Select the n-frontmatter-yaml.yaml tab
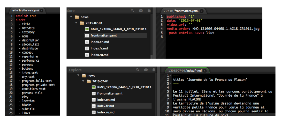 click(x=26, y=11)
